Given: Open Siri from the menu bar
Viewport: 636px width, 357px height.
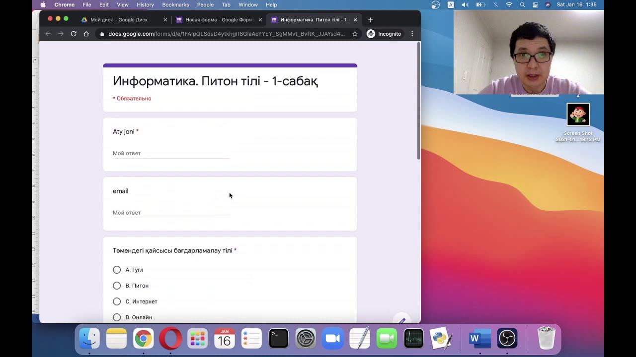Looking at the screenshot, I should [548, 5].
